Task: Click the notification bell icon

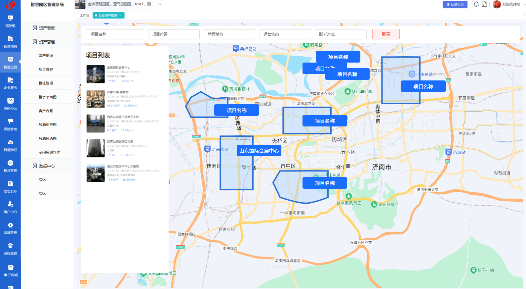Action: click(476, 4)
